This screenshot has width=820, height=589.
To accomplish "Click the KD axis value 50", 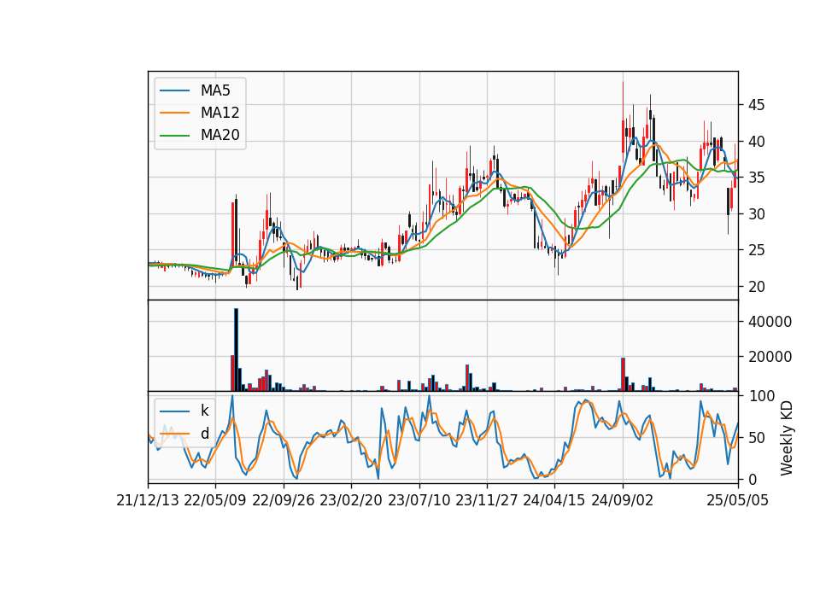I will [x=756, y=438].
